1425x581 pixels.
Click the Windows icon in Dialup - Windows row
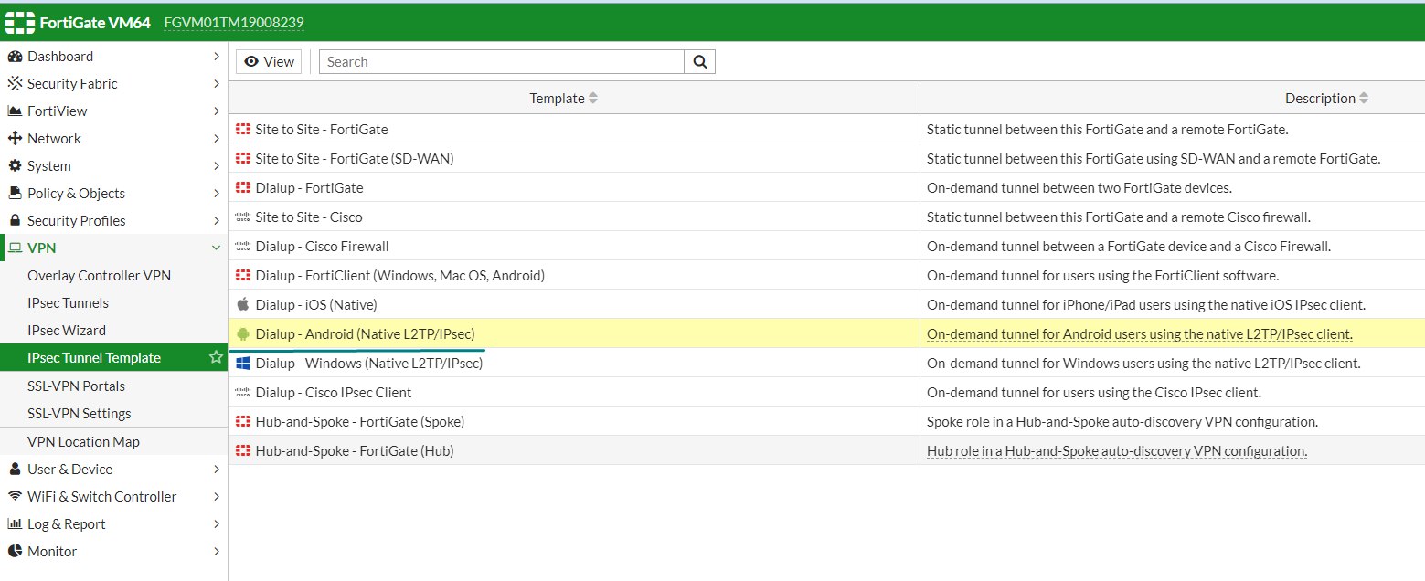pos(243,364)
